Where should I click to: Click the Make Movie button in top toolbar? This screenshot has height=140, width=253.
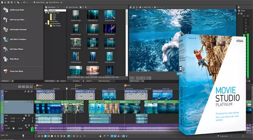coord(39,3)
